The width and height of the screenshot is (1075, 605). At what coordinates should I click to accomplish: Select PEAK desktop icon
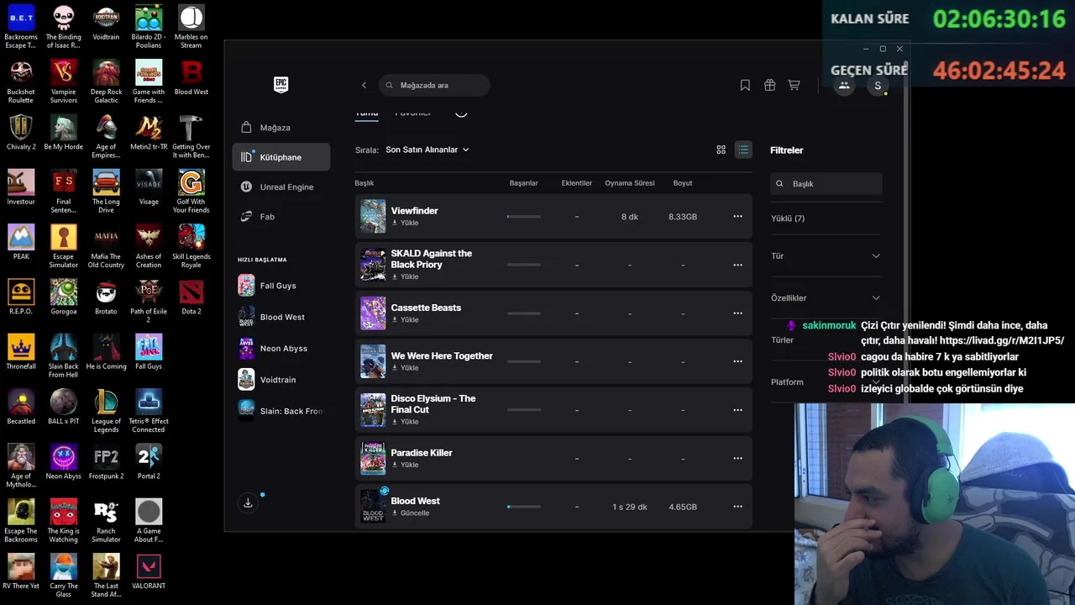(21, 243)
